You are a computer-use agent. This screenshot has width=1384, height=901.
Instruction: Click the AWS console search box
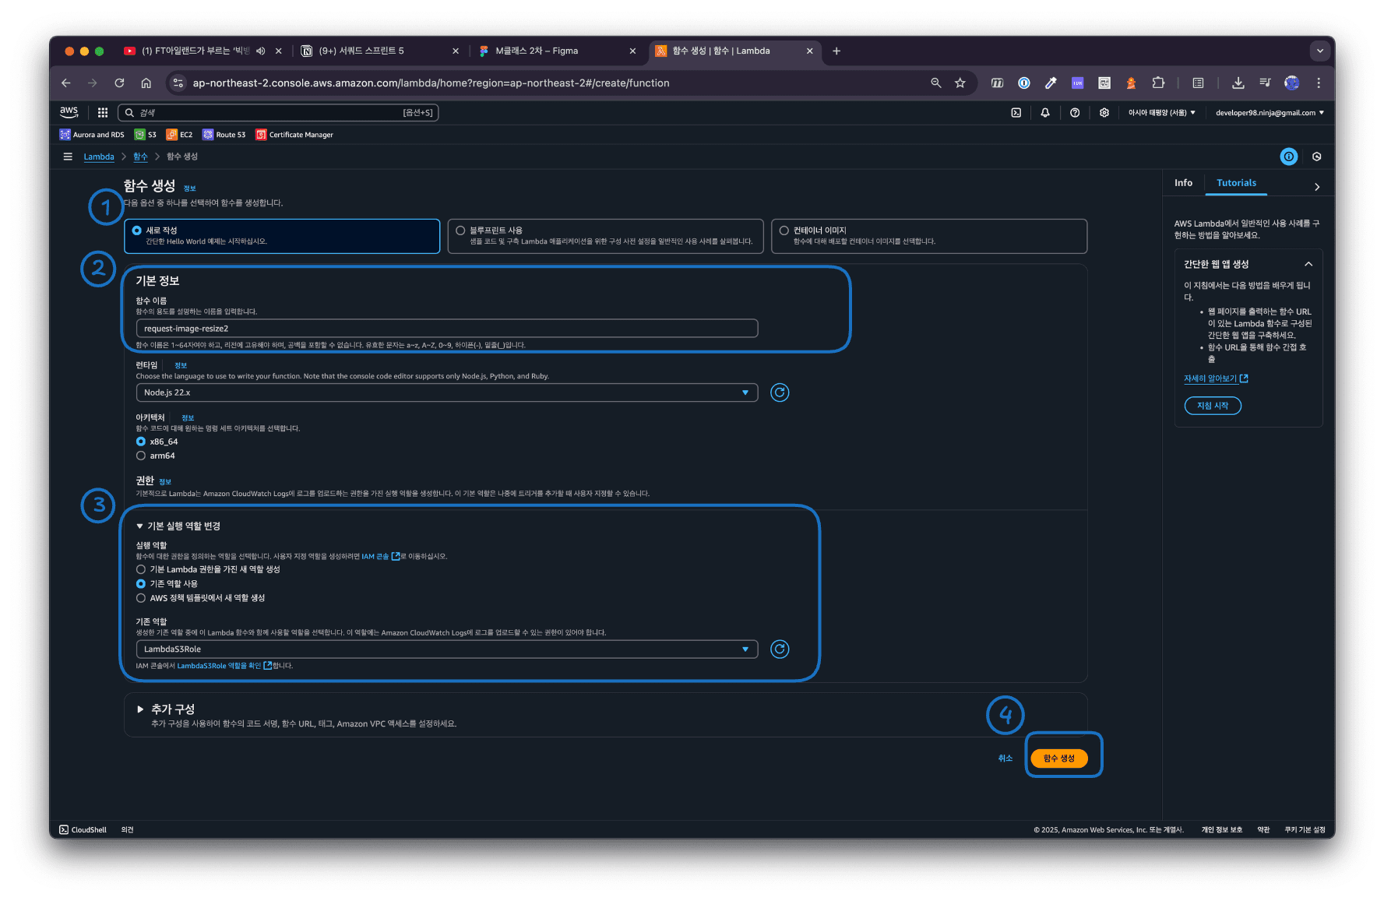point(278,113)
